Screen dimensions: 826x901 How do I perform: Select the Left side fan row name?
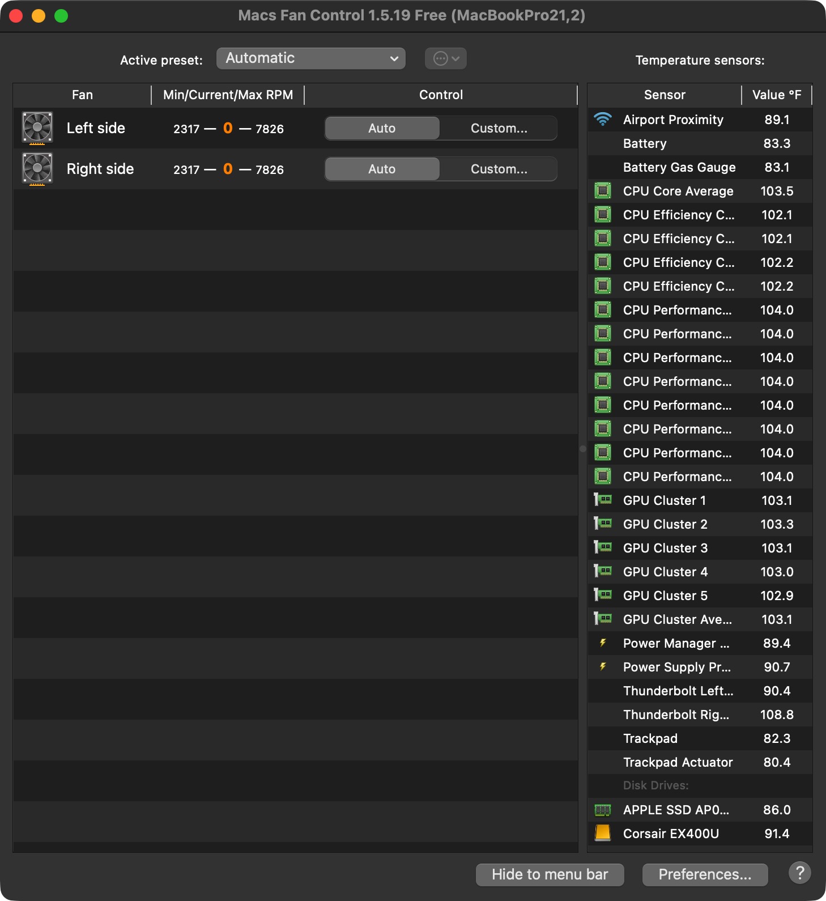click(96, 128)
